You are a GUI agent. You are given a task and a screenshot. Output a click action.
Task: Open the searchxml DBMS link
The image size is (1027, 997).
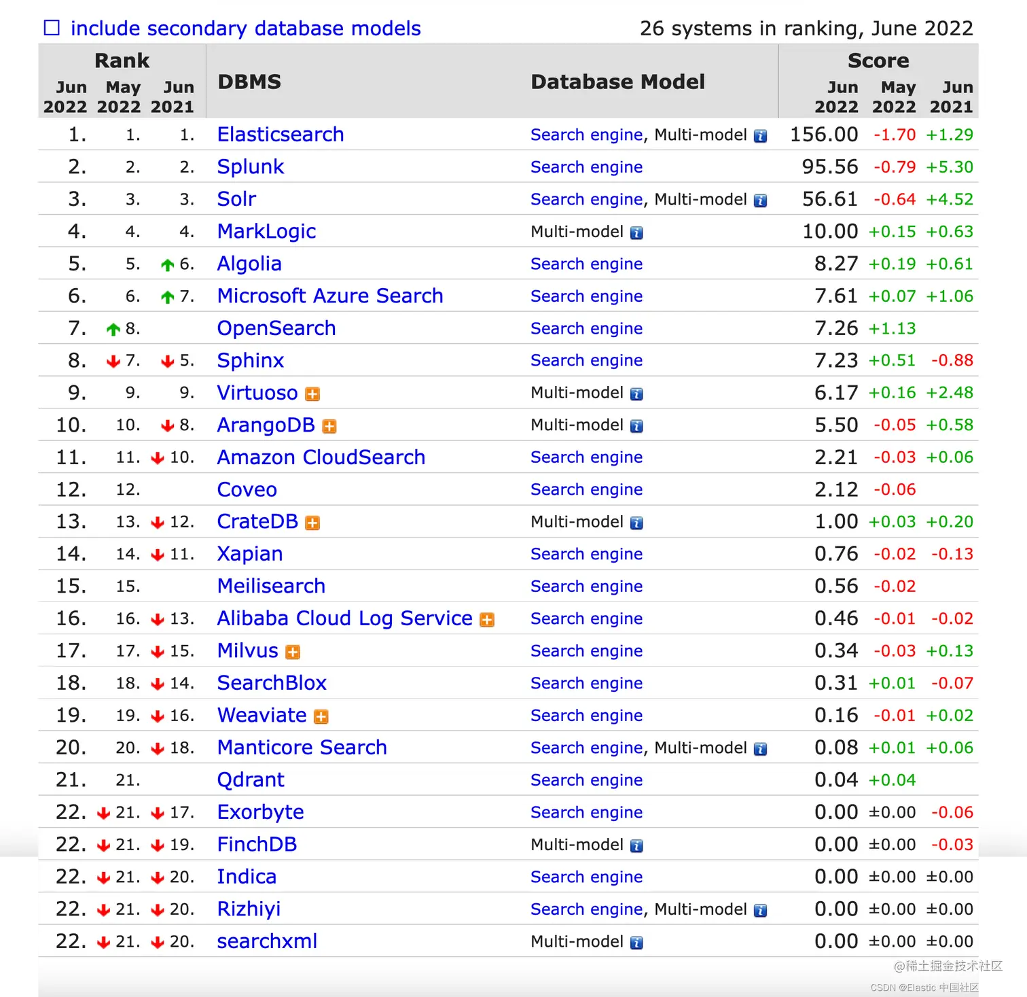[x=267, y=942]
